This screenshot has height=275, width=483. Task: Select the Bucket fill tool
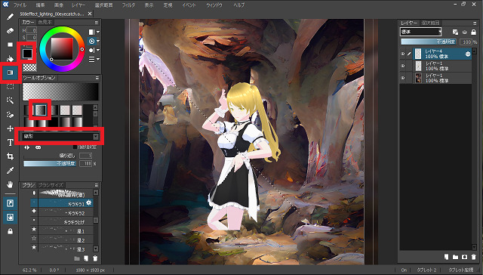10,59
